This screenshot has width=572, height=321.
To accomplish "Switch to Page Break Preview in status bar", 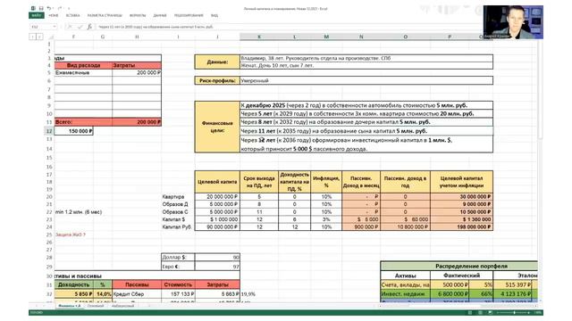I will click(x=490, y=313).
